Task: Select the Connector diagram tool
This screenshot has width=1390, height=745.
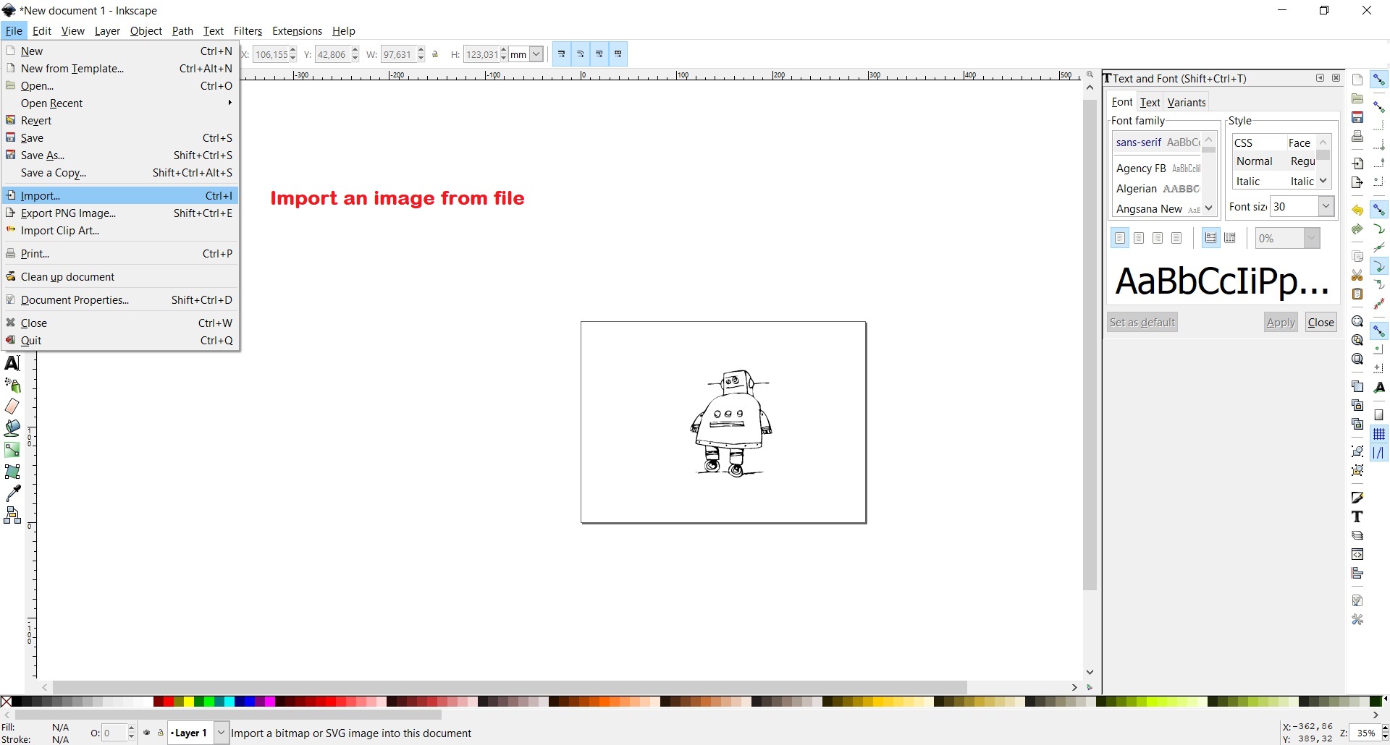Action: [x=12, y=515]
